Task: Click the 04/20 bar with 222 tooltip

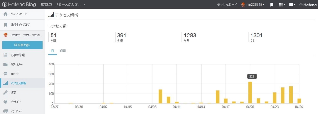Action: pos(250,93)
